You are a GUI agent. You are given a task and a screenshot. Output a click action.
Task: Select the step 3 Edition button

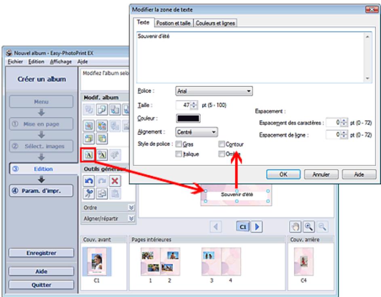coord(43,169)
